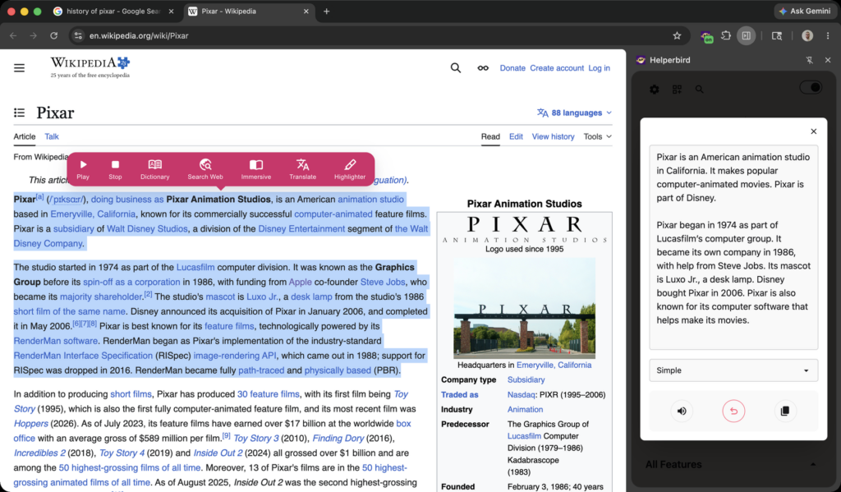The height and width of the screenshot is (492, 841).
Task: Open the Luxo Jr. link
Action: pyautogui.click(x=262, y=297)
